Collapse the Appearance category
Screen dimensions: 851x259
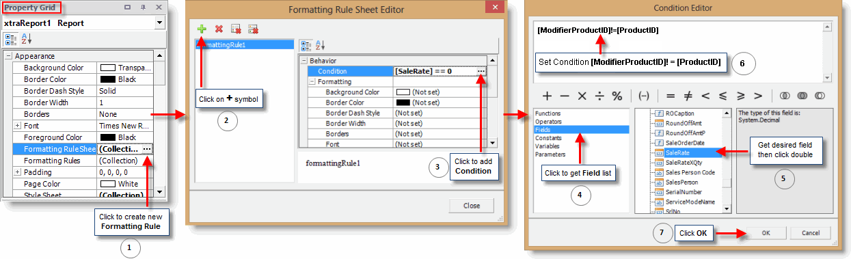(x=8, y=56)
